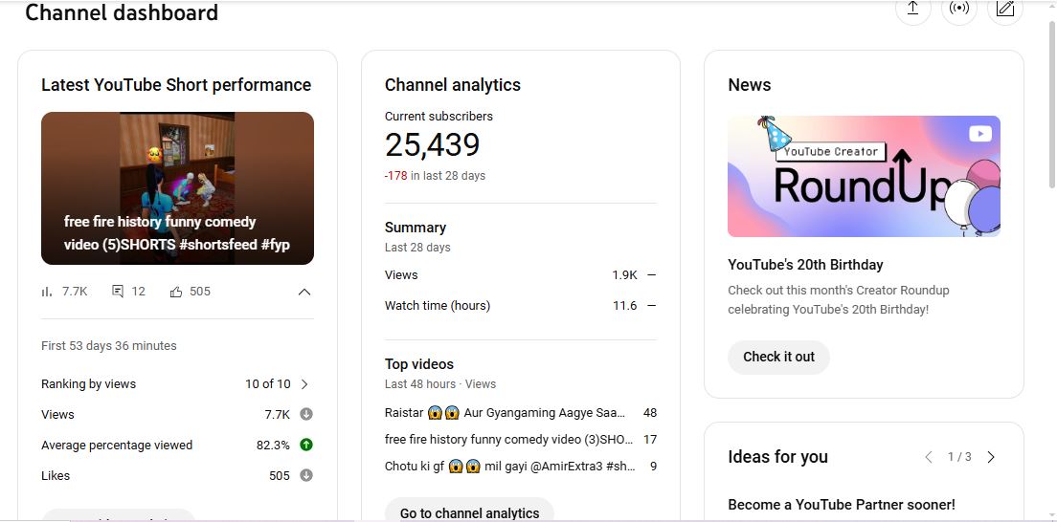
Task: Go to next idea with right chevron
Action: [991, 457]
